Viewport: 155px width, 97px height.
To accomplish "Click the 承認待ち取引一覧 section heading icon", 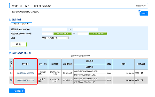I will pos(10,53).
